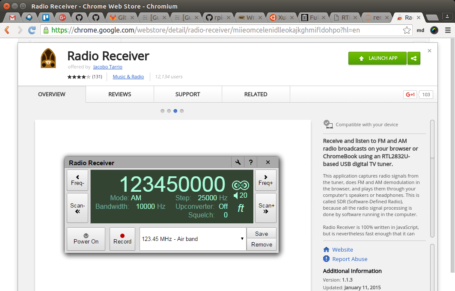Switch to the REVIEWS tab
This screenshot has width=455, height=291.
coord(119,94)
